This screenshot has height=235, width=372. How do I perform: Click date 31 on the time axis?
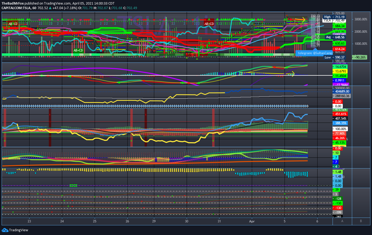(x=219, y=221)
